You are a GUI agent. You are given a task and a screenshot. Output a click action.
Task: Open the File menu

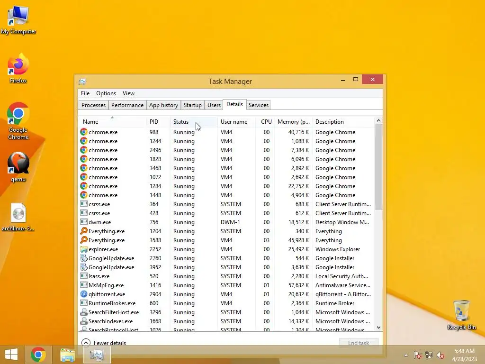click(85, 93)
